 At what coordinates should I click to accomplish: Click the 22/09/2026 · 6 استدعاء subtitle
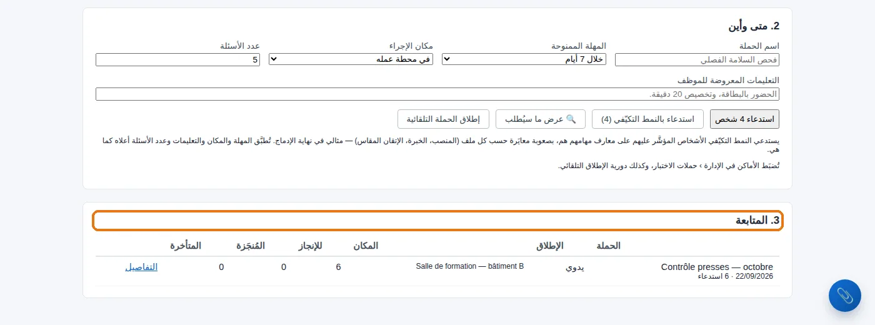[x=735, y=276]
